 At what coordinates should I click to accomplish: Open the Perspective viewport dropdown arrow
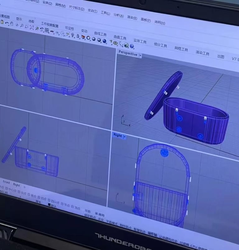click(140, 55)
